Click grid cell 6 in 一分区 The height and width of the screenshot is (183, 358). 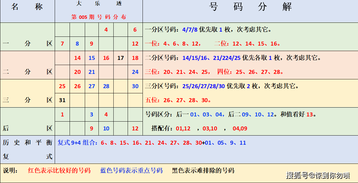click(135, 30)
